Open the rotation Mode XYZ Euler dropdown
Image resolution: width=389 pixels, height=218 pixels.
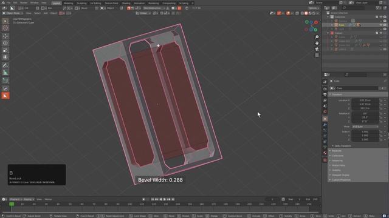pyautogui.click(x=365, y=127)
